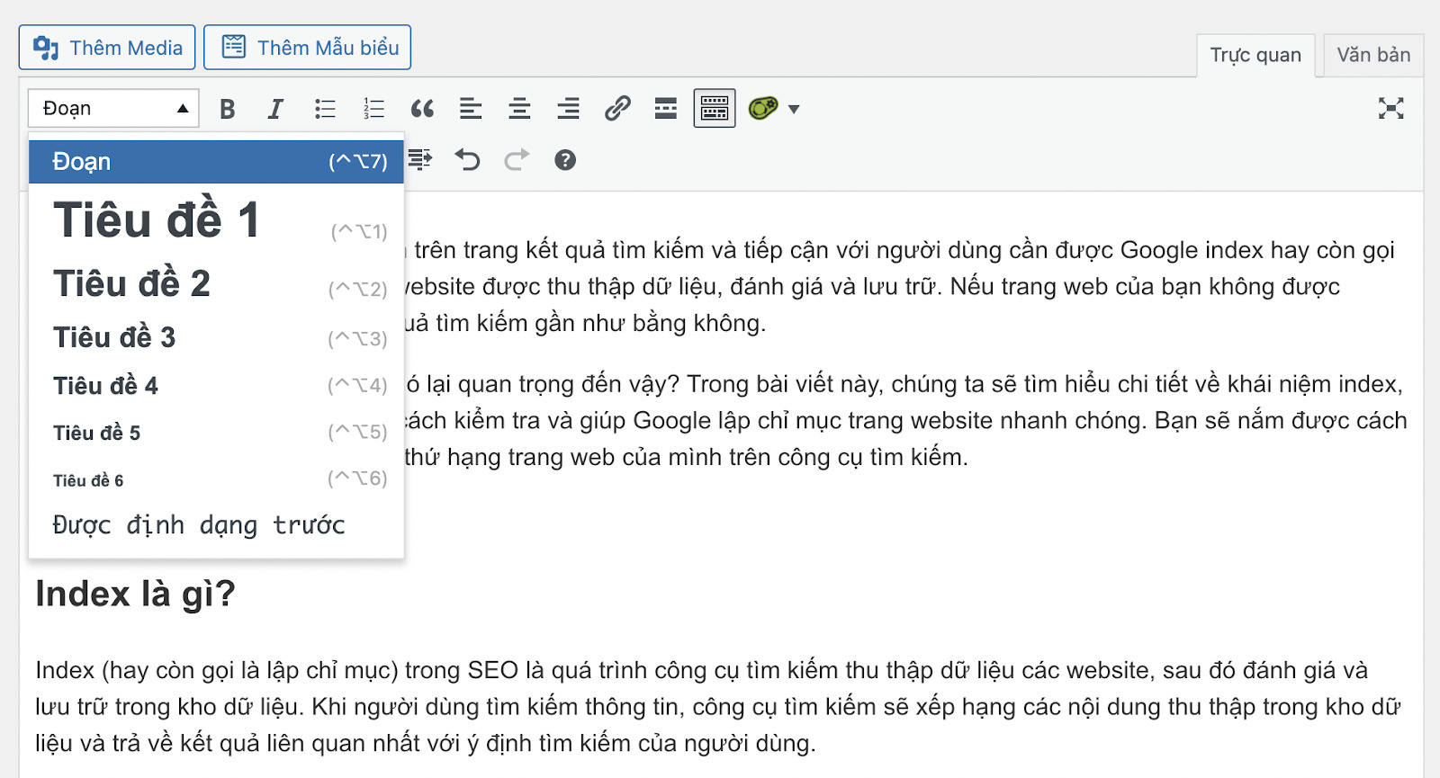This screenshot has height=778, width=1440.
Task: Click text 'thứ hạng trang web của mình'
Action: point(562,457)
